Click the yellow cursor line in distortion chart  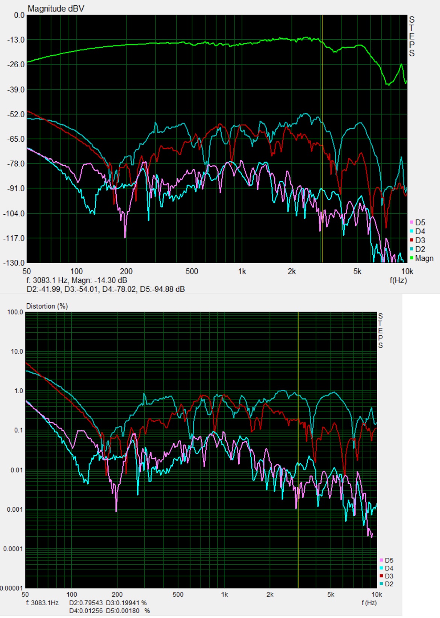(x=298, y=450)
